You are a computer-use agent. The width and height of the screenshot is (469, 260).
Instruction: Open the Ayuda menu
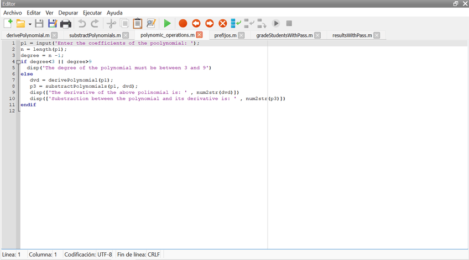click(114, 13)
